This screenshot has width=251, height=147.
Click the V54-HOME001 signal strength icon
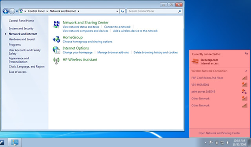tap(245, 85)
